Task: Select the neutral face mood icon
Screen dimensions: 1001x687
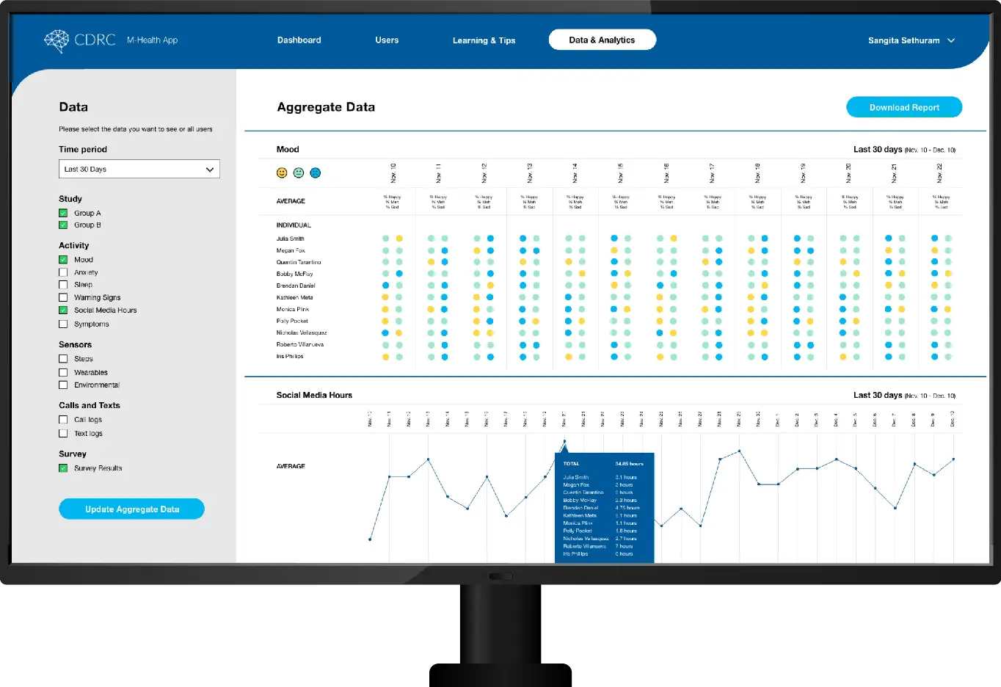Action: (299, 174)
